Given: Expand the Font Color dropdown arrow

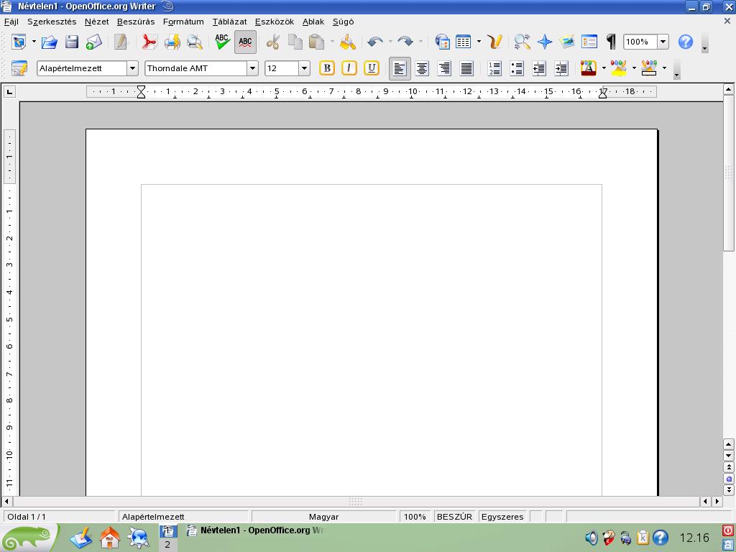Looking at the screenshot, I should (604, 68).
